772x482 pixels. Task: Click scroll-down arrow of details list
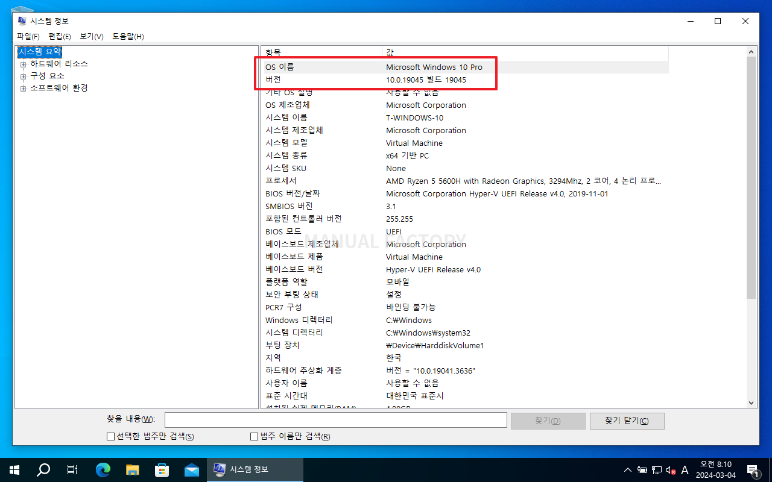[751, 402]
